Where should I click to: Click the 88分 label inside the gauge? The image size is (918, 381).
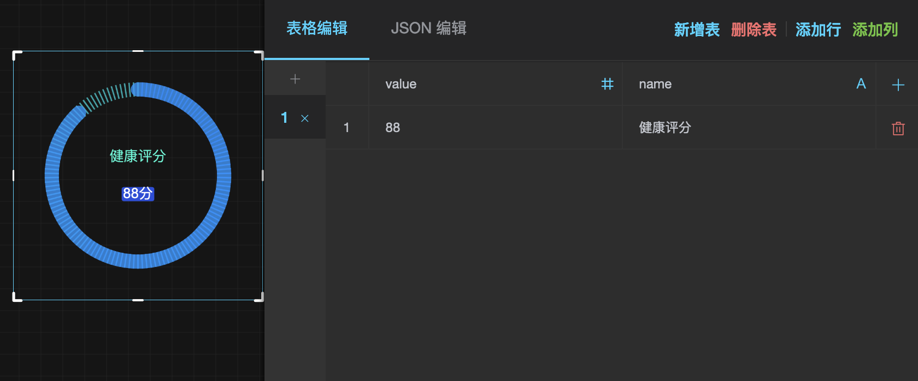[x=138, y=193]
